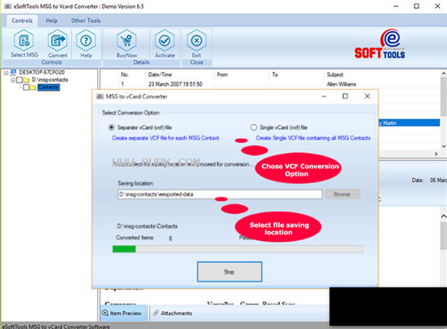
Task: Collapse the DESKTOP-67CFO20 tree node
Action: click(x=6, y=73)
